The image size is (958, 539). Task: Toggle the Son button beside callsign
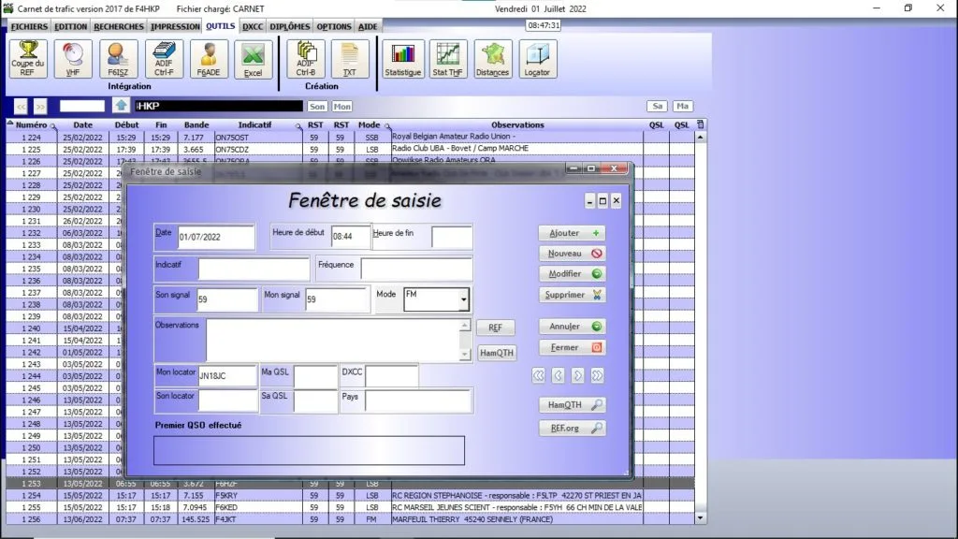click(x=318, y=107)
